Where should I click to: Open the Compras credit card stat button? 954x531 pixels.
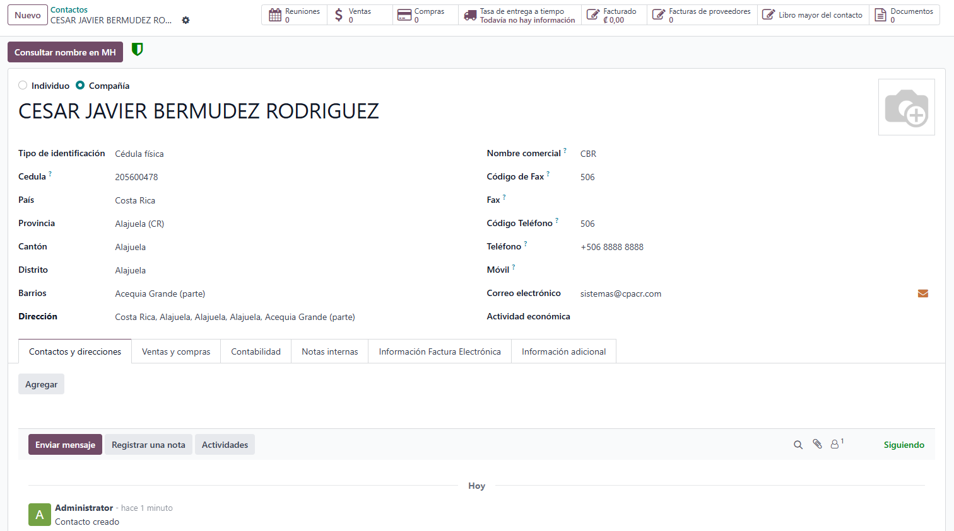[x=425, y=15]
